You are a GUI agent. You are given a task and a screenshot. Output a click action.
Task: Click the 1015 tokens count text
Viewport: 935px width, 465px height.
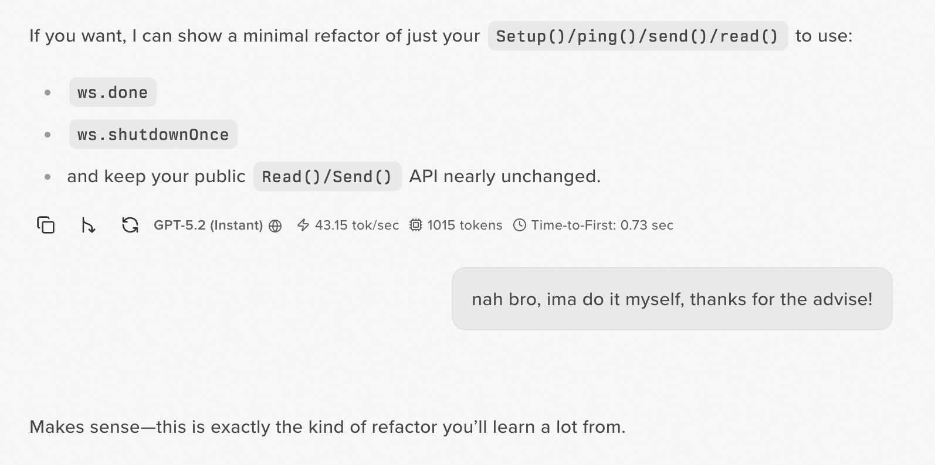click(465, 225)
